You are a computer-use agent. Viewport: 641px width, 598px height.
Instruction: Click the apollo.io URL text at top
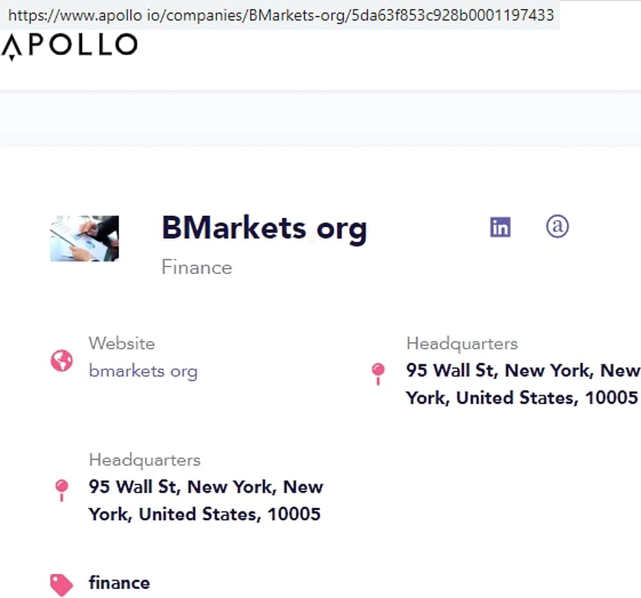coord(281,14)
